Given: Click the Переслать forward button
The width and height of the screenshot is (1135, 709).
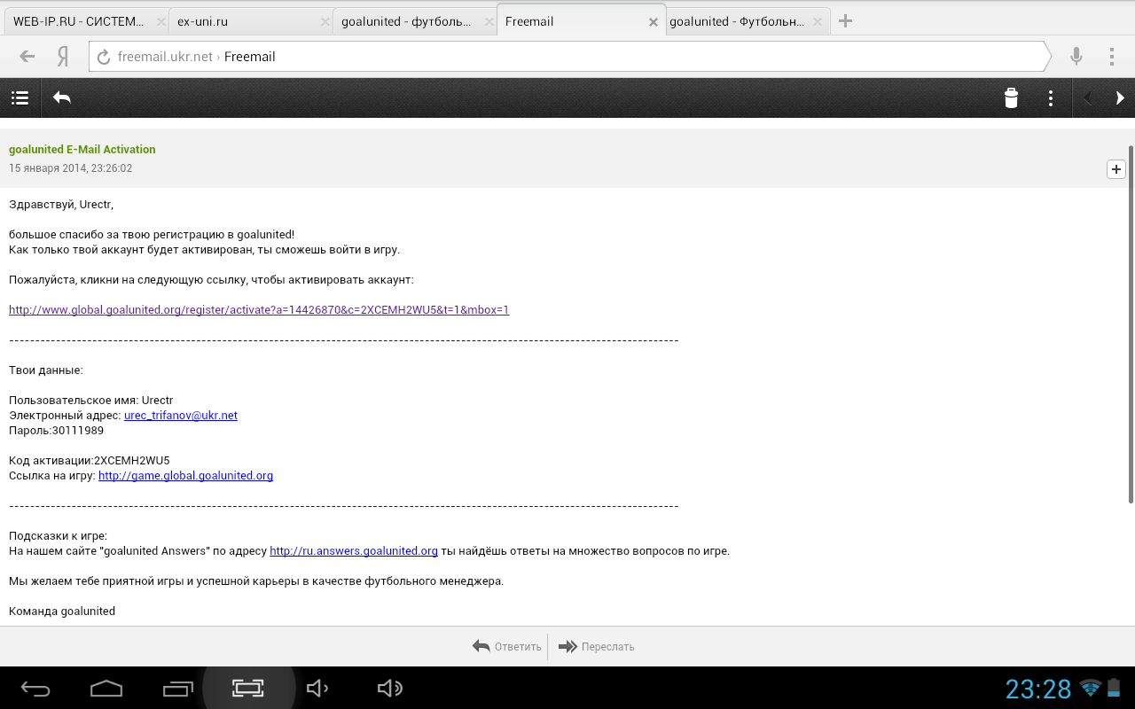Looking at the screenshot, I should (x=597, y=647).
